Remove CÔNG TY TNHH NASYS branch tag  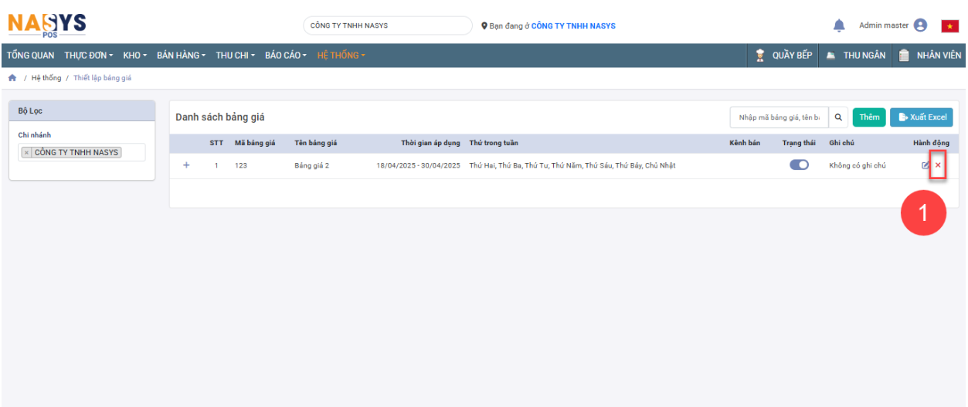26,153
